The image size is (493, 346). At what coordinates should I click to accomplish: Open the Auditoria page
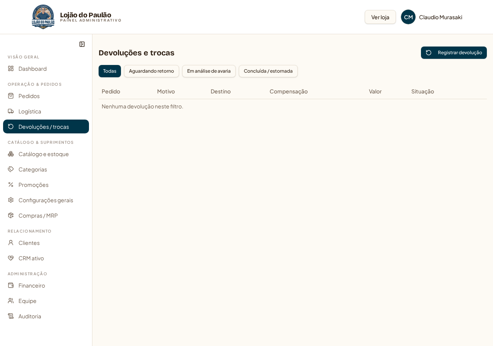click(x=46, y=316)
